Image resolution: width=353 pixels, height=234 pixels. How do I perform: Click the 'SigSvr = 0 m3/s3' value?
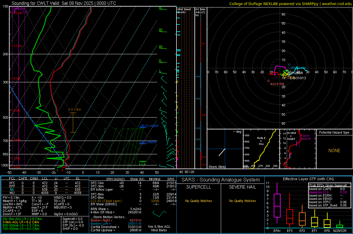coord(66,214)
